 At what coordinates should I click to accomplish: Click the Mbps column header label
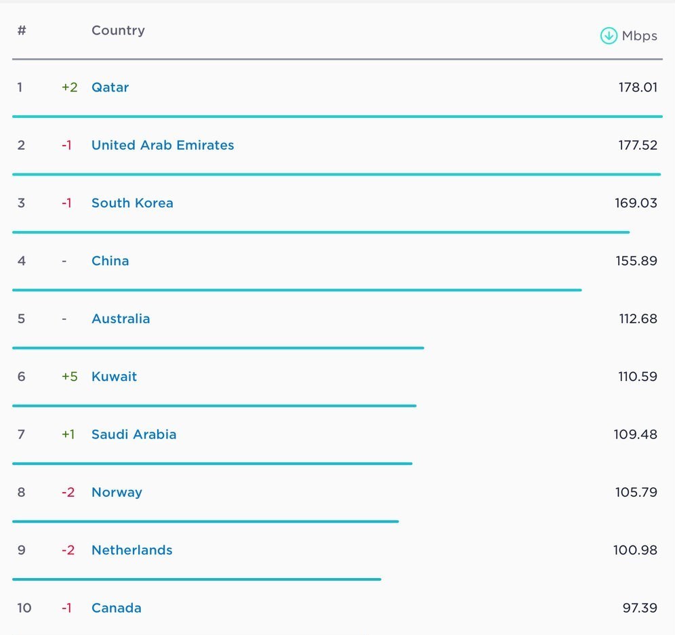[x=639, y=36]
